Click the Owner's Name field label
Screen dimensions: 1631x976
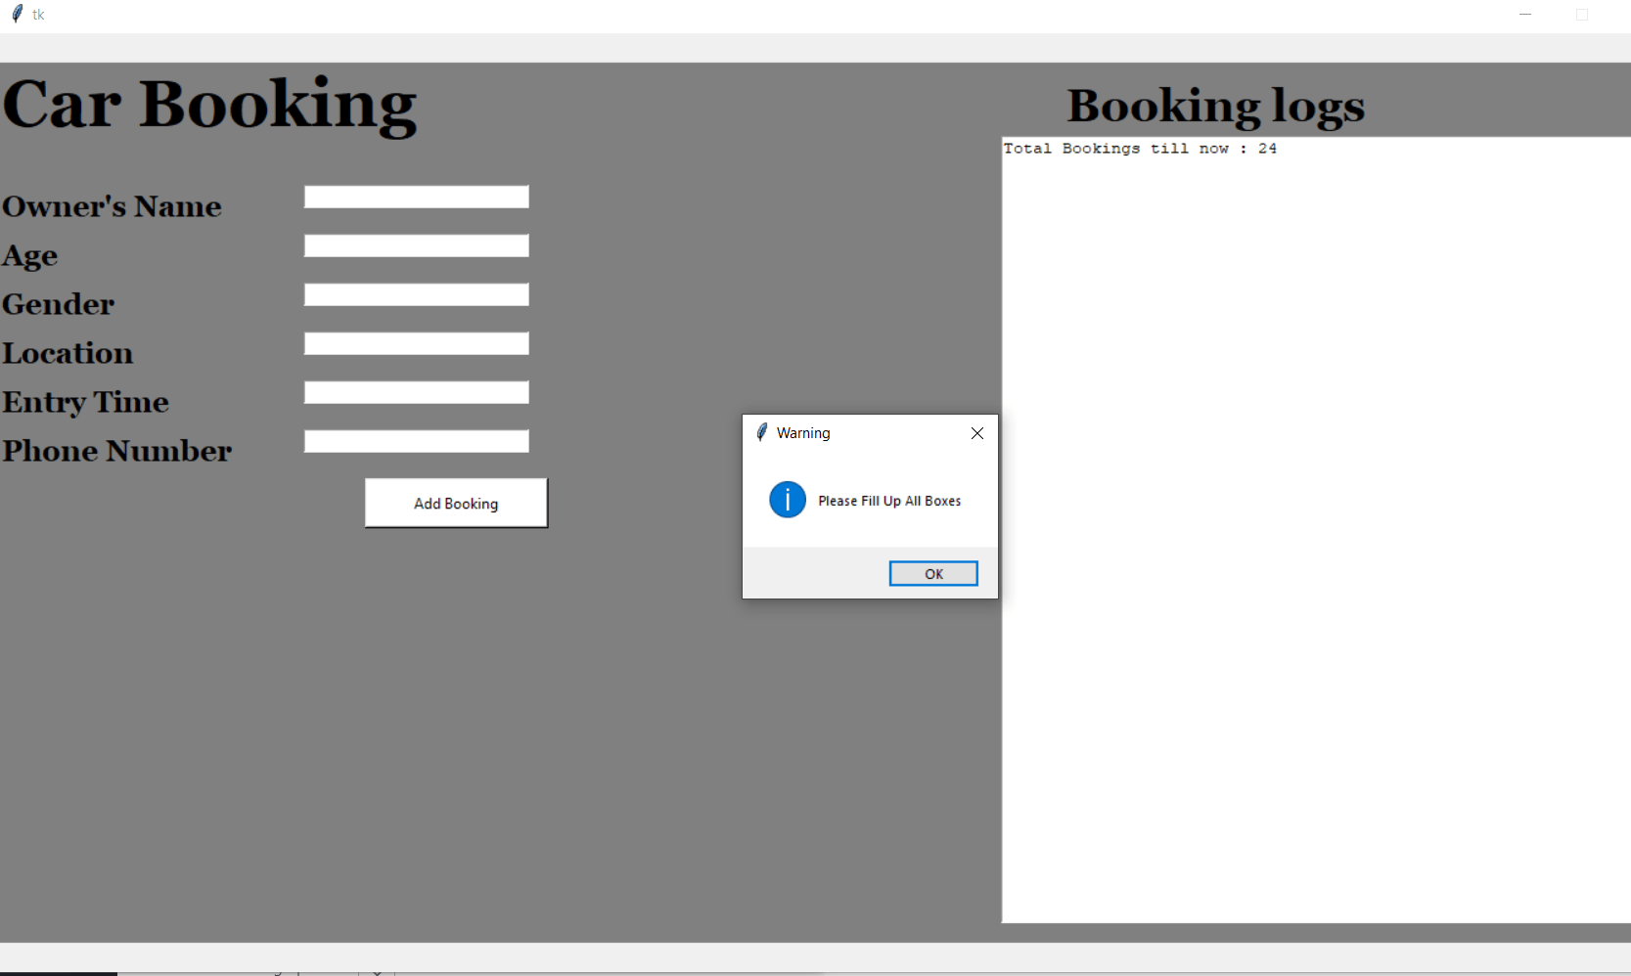click(x=112, y=206)
